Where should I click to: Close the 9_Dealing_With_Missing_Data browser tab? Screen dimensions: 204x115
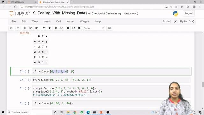68,2
